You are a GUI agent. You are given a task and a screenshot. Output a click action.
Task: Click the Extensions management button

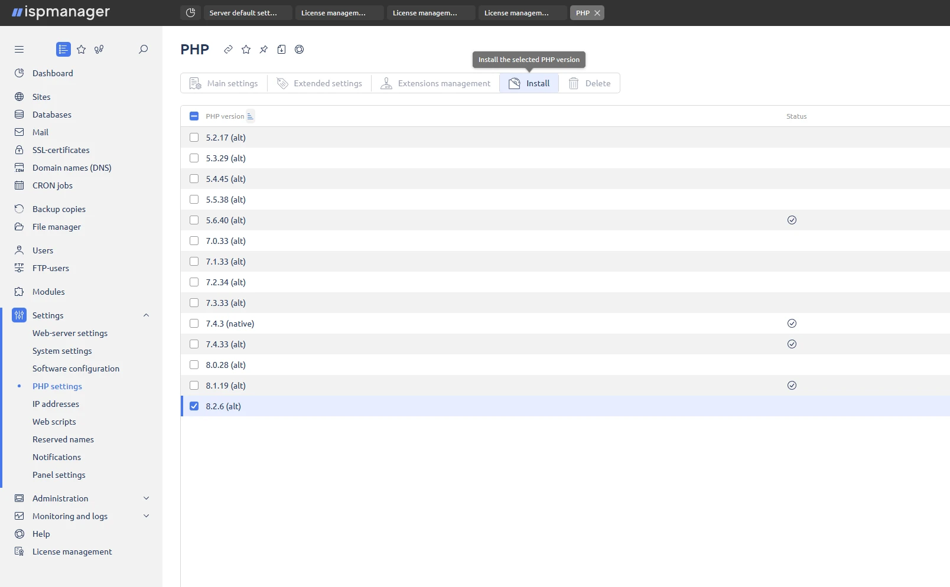pos(435,83)
